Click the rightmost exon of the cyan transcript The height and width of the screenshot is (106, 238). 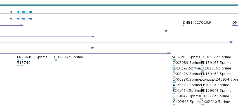click(x=30, y=12)
